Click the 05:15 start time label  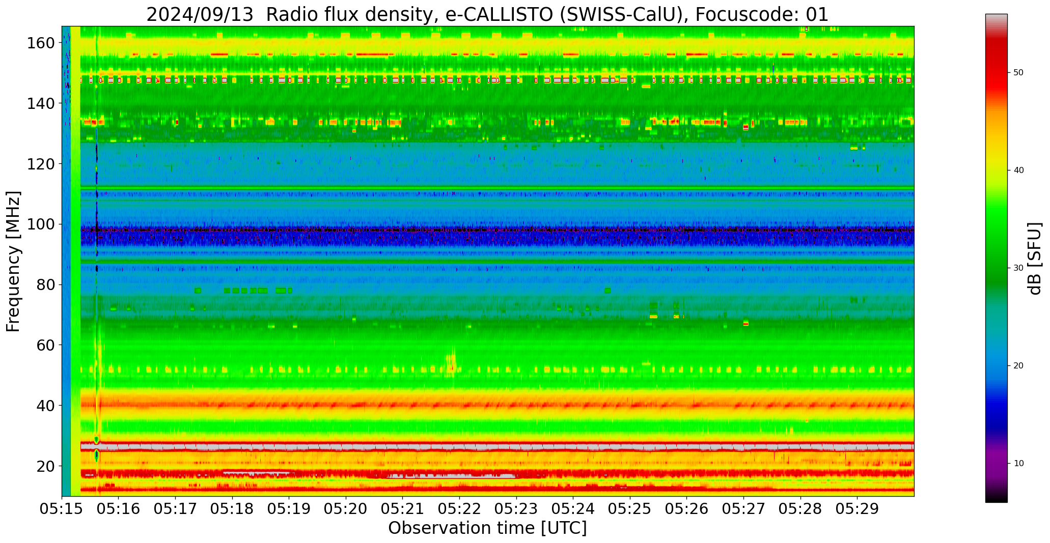tap(62, 509)
